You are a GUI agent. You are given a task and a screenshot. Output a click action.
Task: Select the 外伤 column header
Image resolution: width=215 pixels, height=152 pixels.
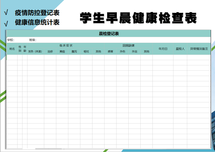click(x=122, y=52)
